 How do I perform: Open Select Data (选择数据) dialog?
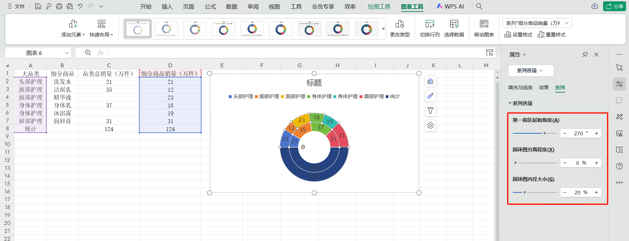click(x=454, y=24)
